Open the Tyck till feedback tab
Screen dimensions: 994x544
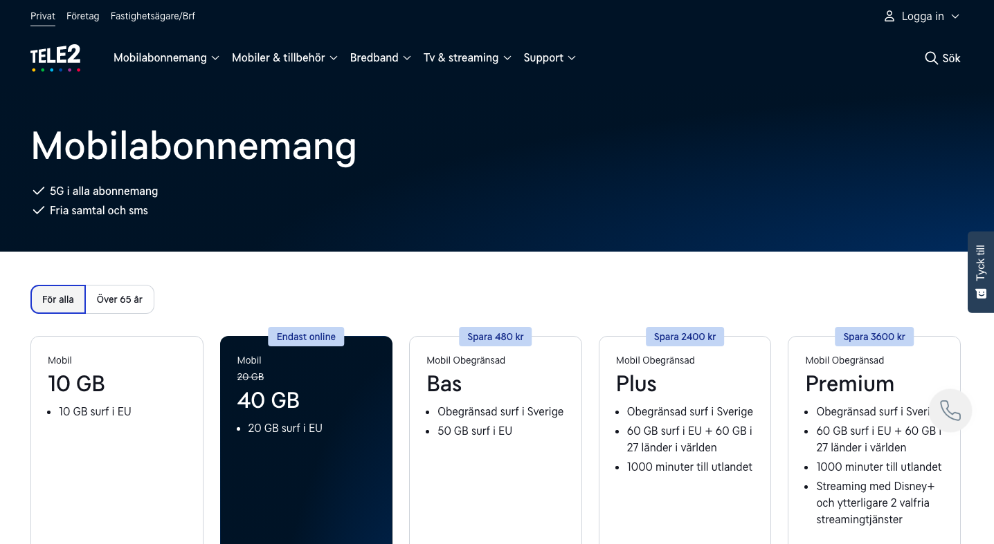pos(981,272)
